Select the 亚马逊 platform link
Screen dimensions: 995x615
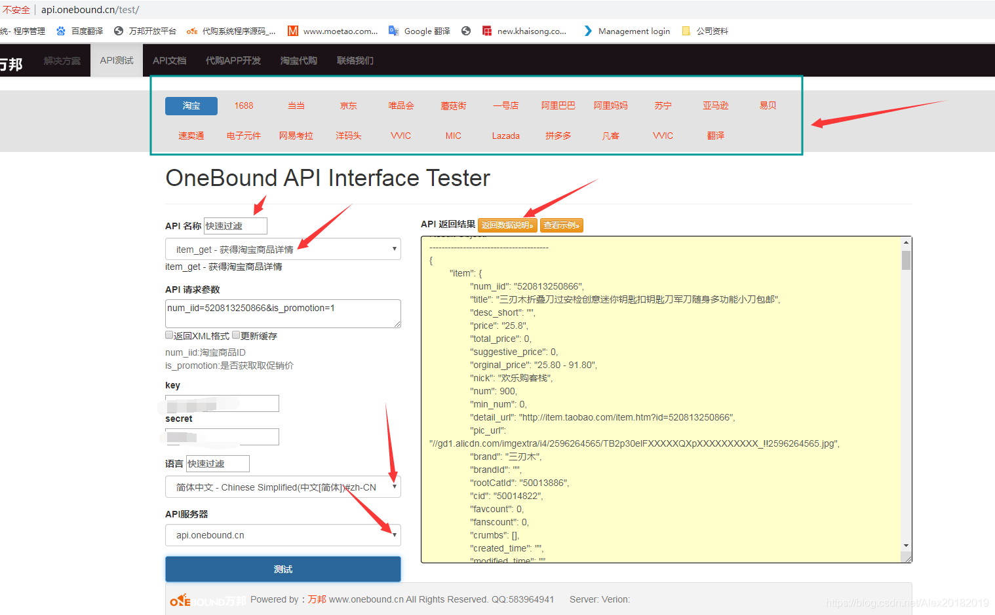click(x=716, y=105)
